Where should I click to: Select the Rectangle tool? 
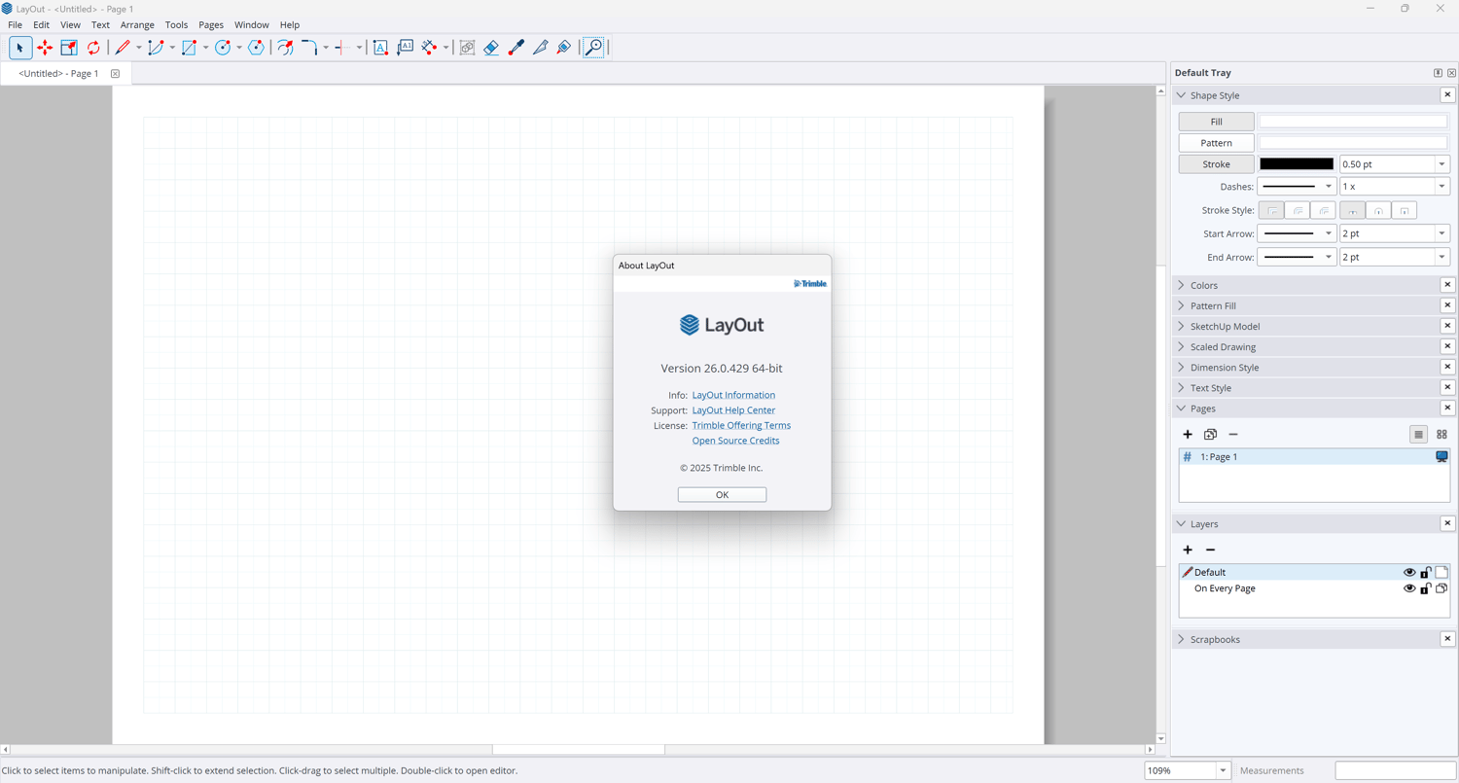click(189, 48)
